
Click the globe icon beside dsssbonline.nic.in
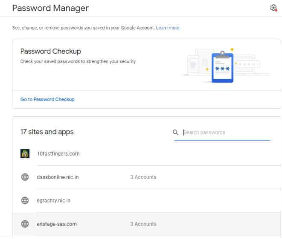point(25,177)
